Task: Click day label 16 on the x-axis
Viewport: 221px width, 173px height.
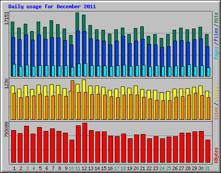Action: (x=110, y=168)
